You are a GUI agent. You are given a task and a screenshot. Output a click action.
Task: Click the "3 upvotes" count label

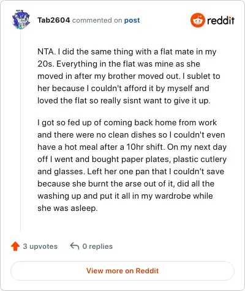40,246
